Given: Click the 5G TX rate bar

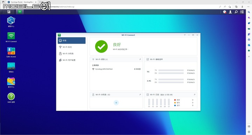Looking at the screenshot, I should (x=171, y=70).
